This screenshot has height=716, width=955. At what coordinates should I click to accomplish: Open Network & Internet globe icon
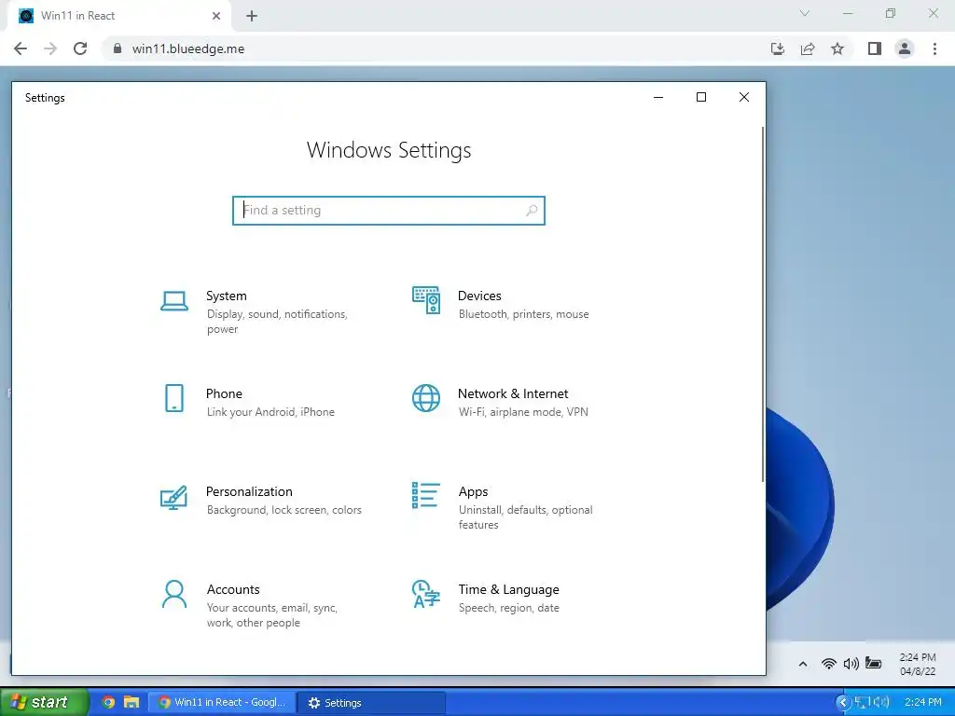coord(425,398)
